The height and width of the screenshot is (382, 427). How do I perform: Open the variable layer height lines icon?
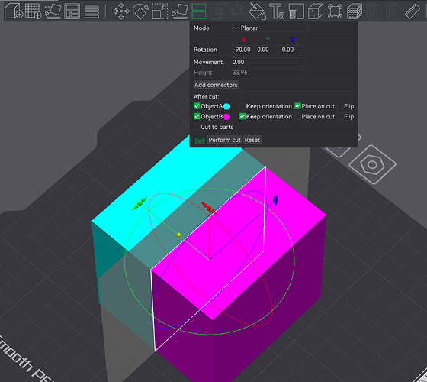[91, 11]
